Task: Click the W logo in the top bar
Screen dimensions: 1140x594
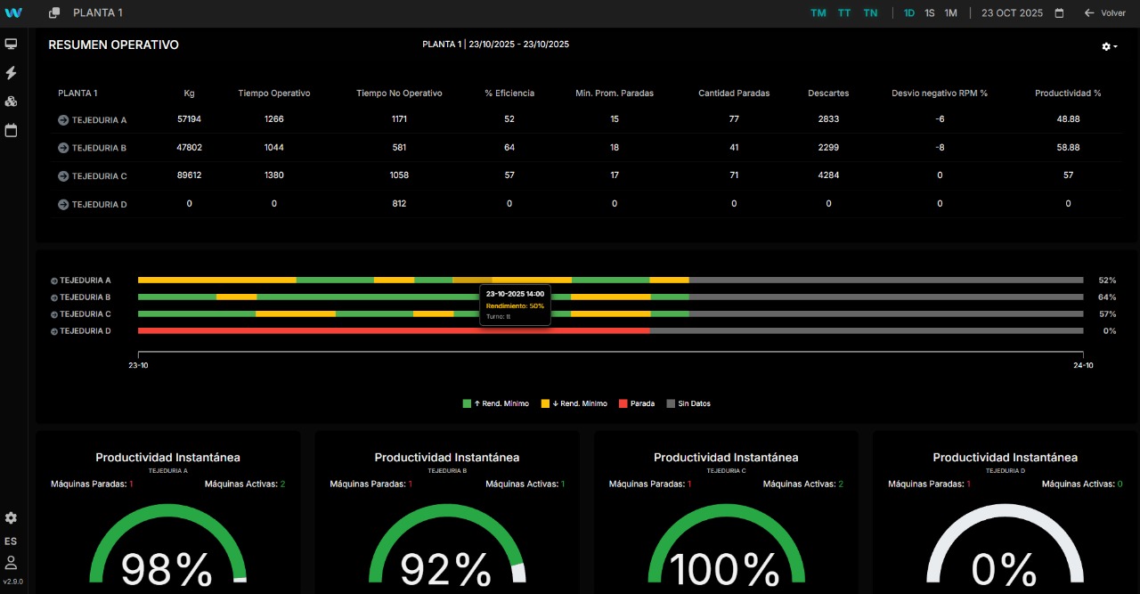Action: click(x=13, y=12)
